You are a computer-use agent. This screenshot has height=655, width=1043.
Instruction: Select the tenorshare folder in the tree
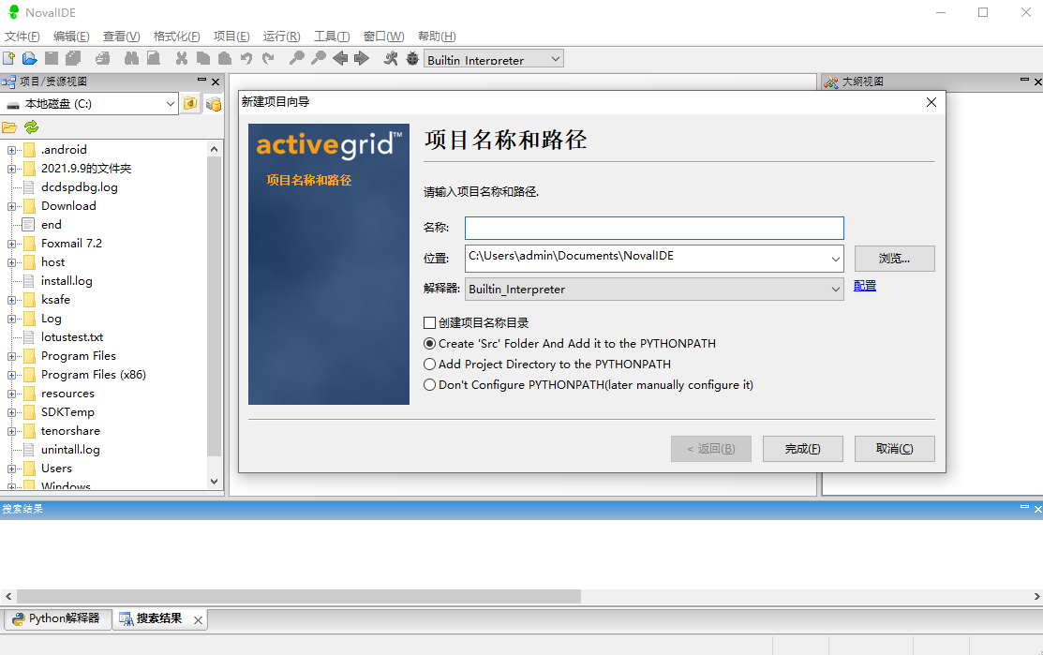(x=70, y=431)
